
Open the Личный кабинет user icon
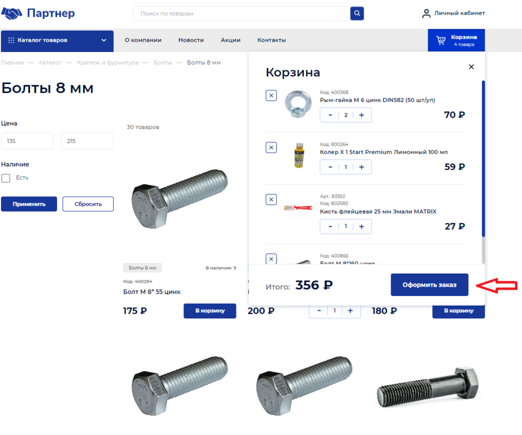pos(426,13)
